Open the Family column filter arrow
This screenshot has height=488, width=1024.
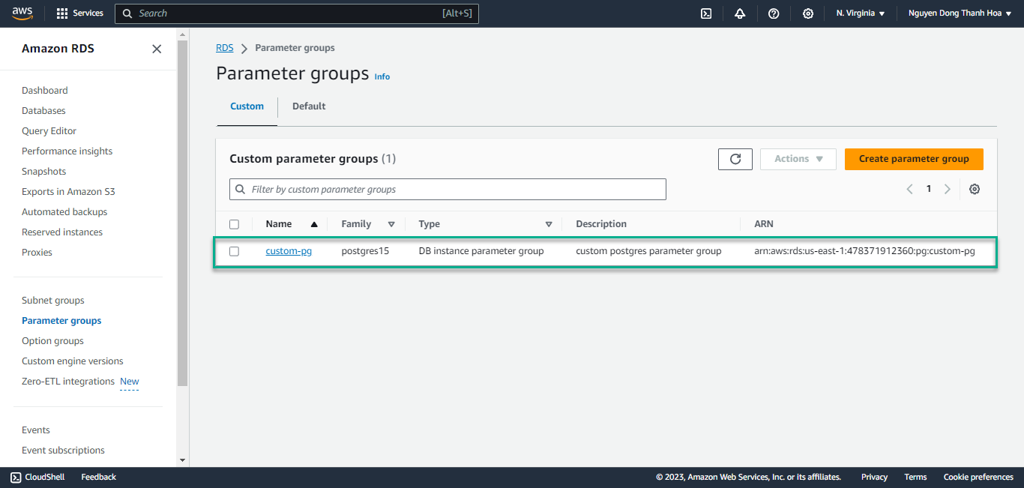tap(391, 224)
